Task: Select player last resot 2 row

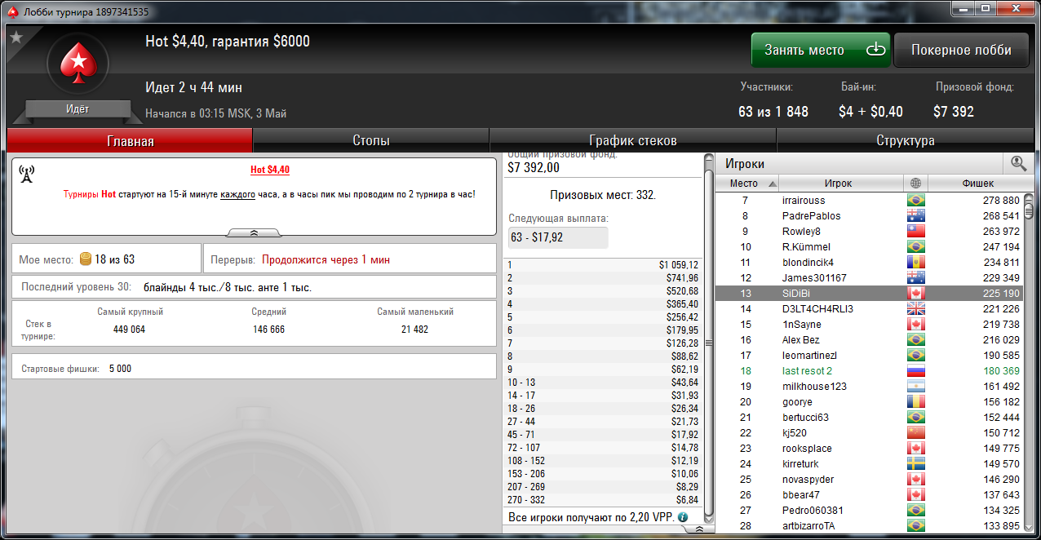Action: pos(869,371)
